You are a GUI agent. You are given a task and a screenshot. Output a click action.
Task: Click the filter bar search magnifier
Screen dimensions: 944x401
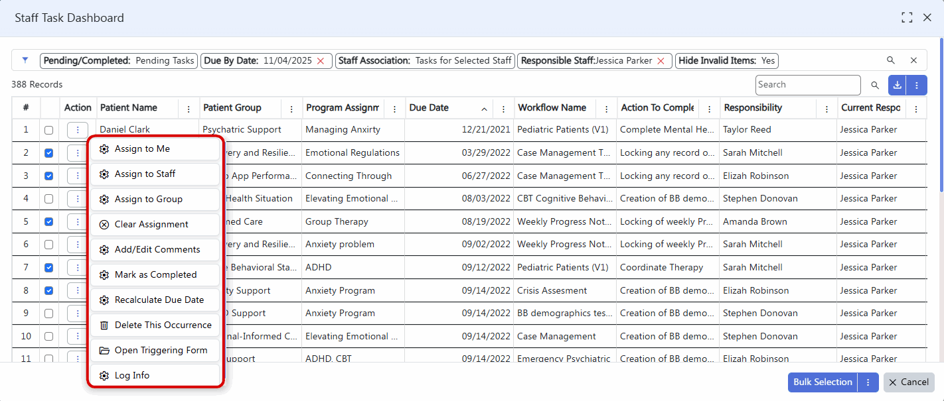click(x=891, y=60)
